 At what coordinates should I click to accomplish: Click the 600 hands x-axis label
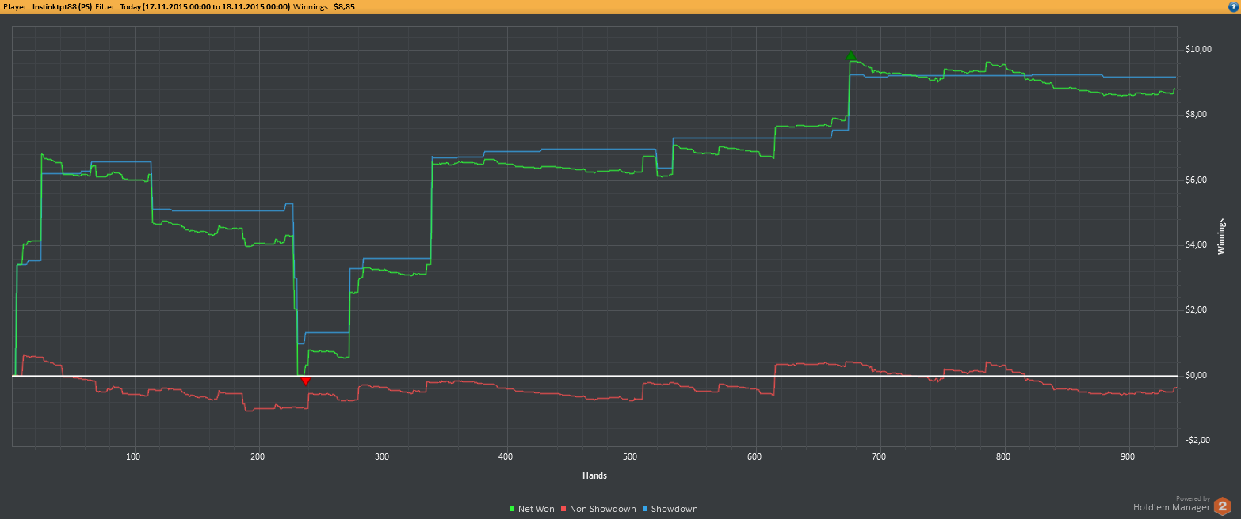pos(755,456)
